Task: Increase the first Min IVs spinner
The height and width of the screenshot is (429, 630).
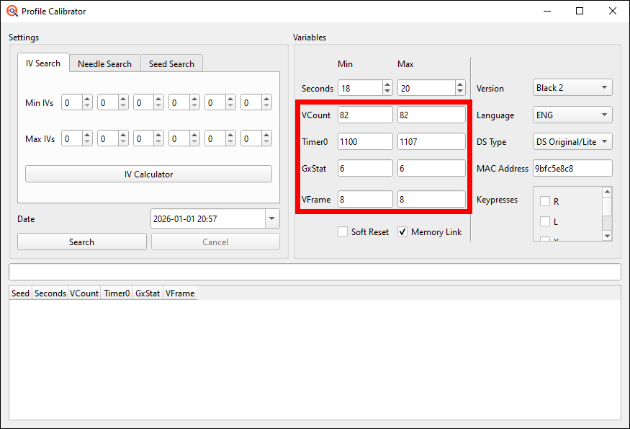Action: pyautogui.click(x=86, y=99)
